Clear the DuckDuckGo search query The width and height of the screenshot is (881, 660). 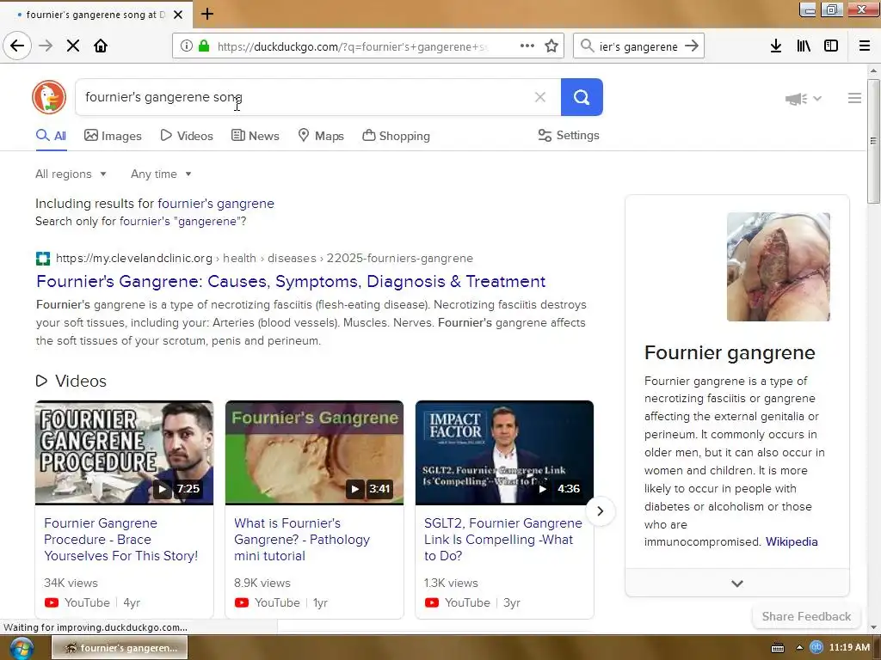[540, 97]
